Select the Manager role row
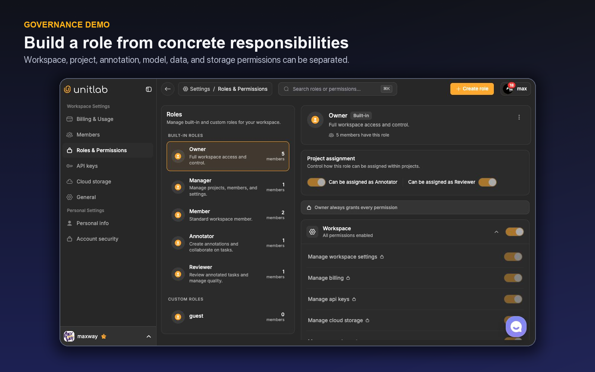 [x=228, y=187]
